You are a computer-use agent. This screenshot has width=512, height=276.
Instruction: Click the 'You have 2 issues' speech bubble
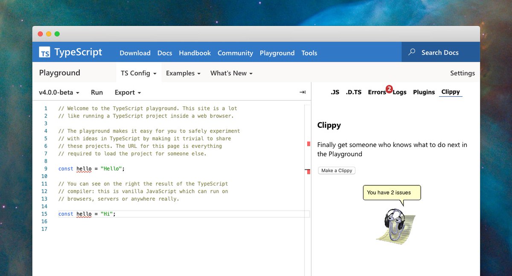[392, 193]
